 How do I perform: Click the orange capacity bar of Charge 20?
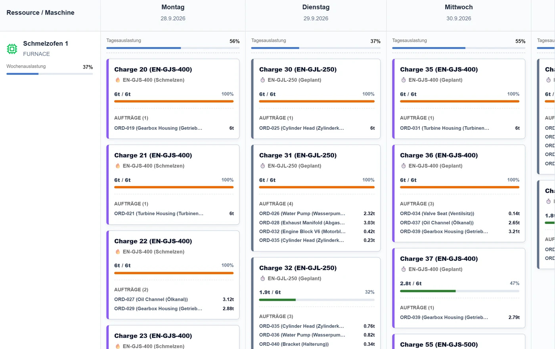point(174,101)
